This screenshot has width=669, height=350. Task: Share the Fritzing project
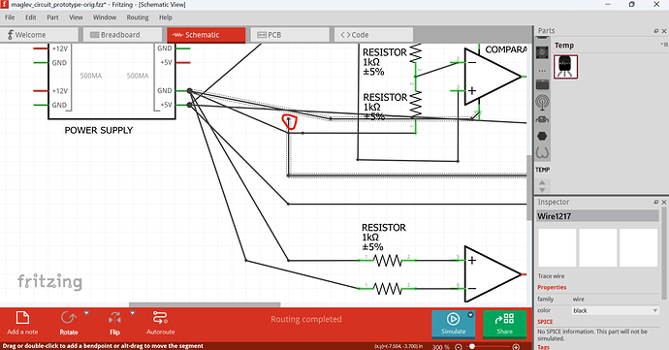tap(504, 324)
